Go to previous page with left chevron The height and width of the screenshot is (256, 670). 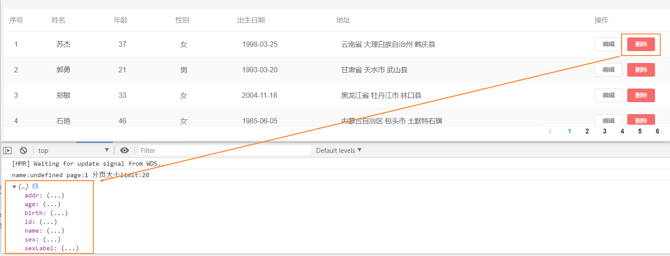coord(550,131)
